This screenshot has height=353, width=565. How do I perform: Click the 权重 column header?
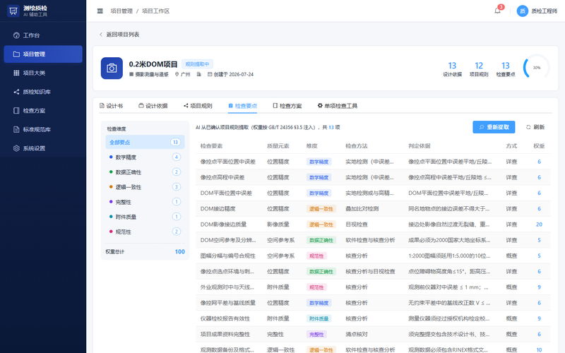(539, 146)
